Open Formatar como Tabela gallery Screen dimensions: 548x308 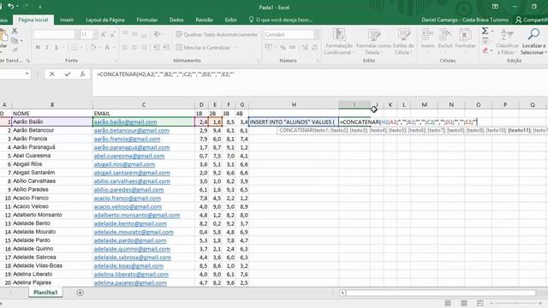[373, 42]
